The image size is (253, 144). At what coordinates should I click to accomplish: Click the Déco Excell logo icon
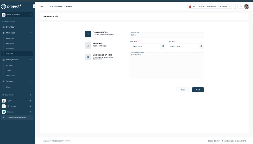click(4, 106)
